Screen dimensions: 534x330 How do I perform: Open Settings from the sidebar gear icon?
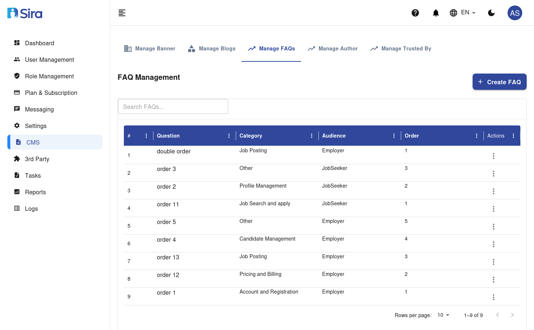[17, 126]
